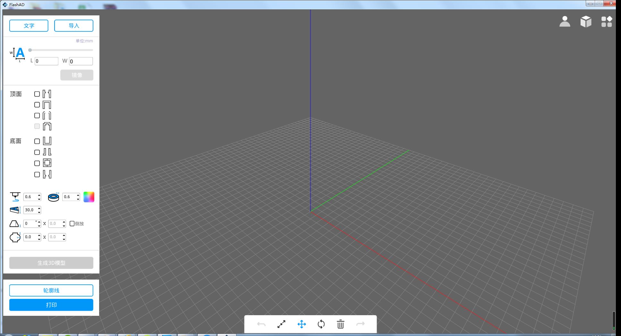Decrease the nozzle 0.6 value stepper
The image size is (621, 336).
(39, 199)
